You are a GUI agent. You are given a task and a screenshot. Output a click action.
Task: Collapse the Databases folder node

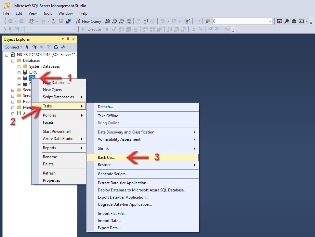(x=13, y=61)
